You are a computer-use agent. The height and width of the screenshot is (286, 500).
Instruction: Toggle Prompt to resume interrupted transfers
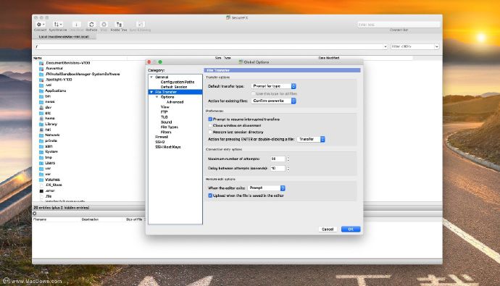tap(210, 119)
